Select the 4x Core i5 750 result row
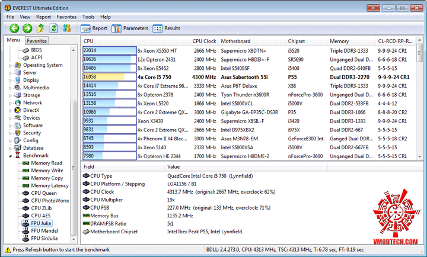Screen dimensions: 427x257 point(249,77)
